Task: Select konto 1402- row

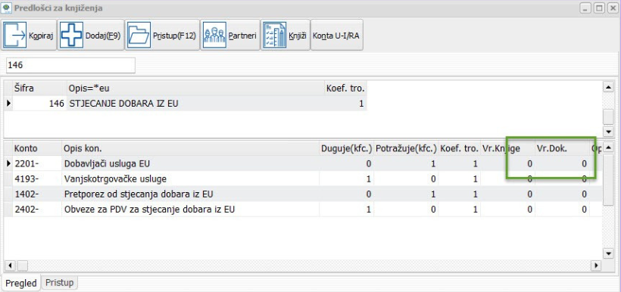Action: click(303, 194)
